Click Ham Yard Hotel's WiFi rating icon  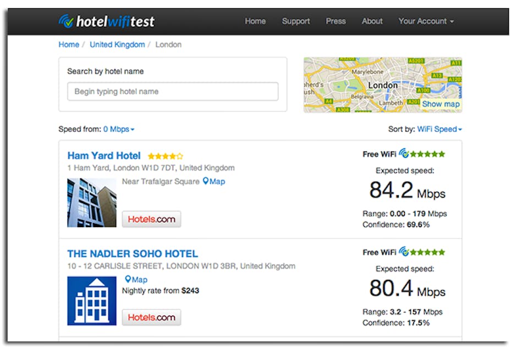coord(404,154)
